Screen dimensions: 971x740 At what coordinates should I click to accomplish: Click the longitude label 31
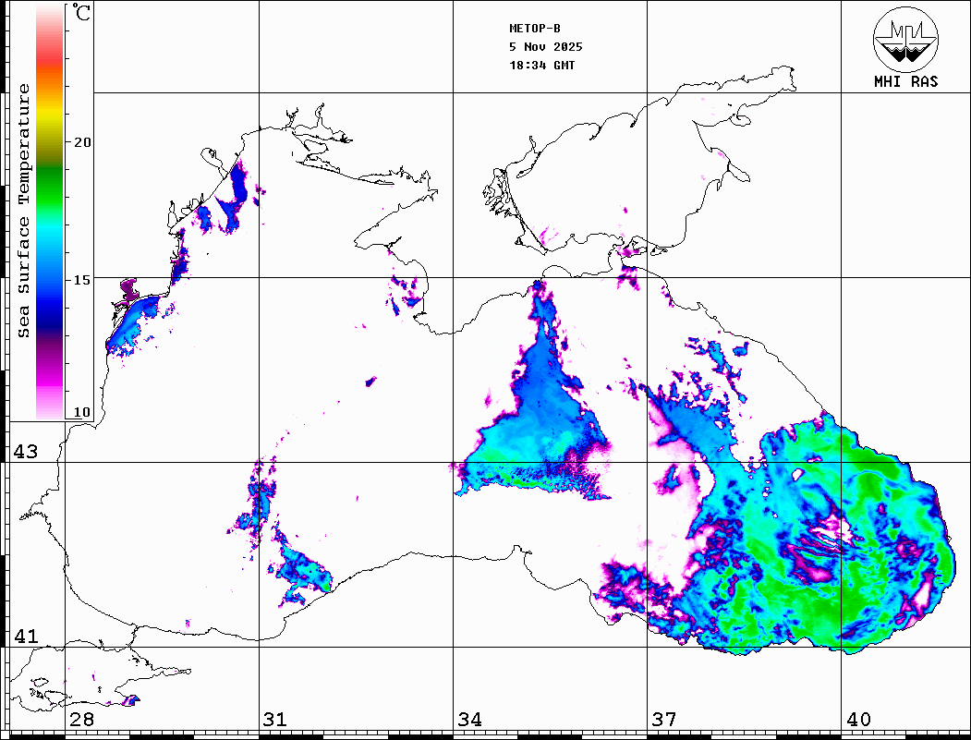coord(275,720)
